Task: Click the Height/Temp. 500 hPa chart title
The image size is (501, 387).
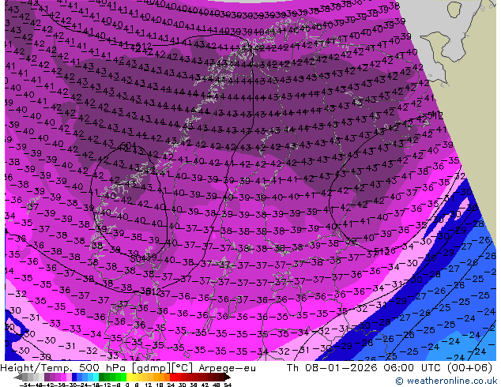Action: tap(64, 368)
